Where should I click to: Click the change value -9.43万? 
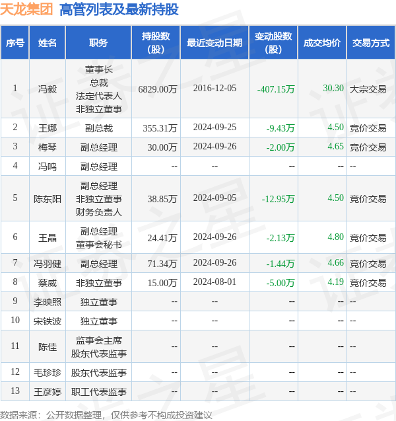coord(280,128)
